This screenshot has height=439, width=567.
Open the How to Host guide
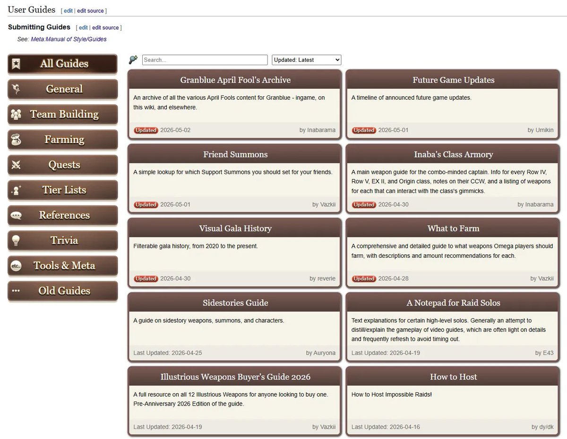click(x=454, y=377)
